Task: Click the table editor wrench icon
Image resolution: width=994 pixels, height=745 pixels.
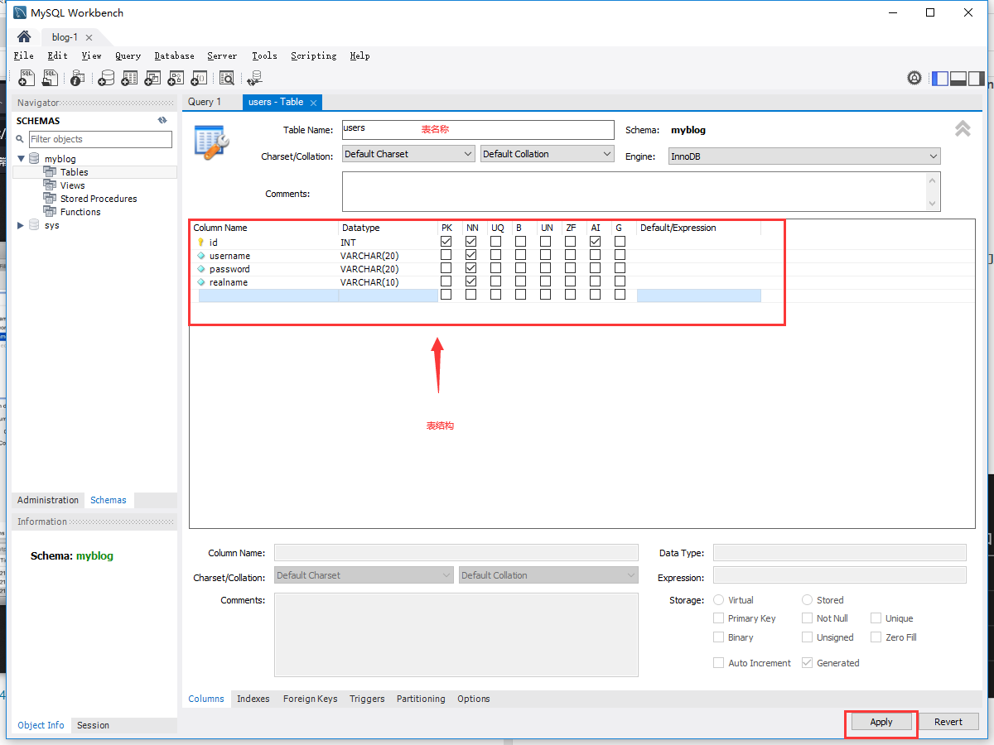Action: (x=210, y=142)
